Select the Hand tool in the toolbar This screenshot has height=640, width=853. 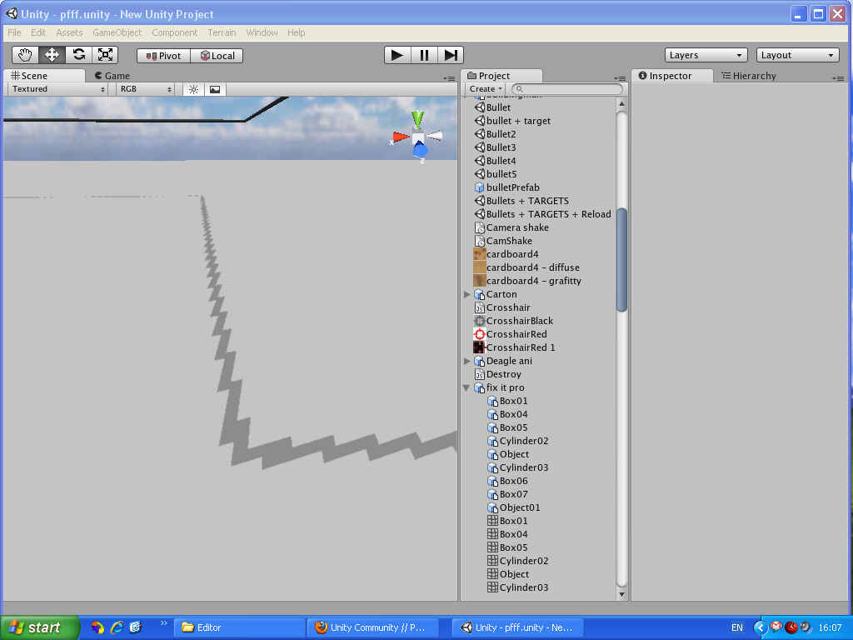(x=24, y=55)
